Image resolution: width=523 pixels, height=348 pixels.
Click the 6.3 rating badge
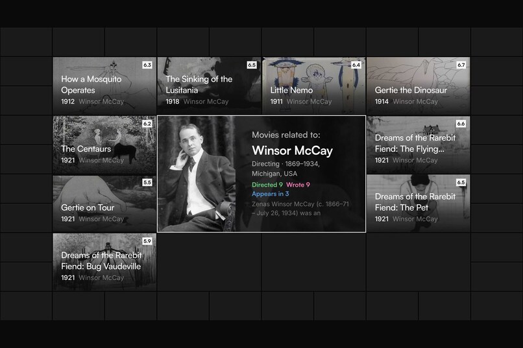pyautogui.click(x=147, y=65)
